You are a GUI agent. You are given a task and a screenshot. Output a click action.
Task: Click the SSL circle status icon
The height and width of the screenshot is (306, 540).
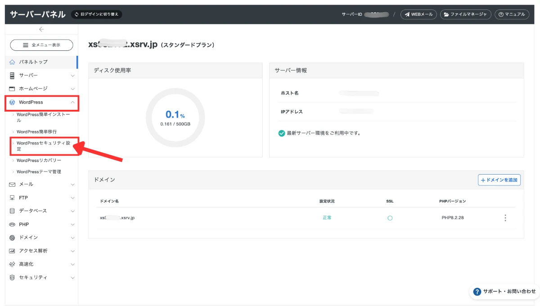click(x=390, y=218)
